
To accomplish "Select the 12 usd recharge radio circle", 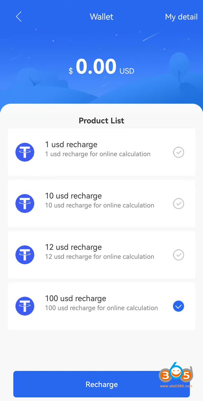I will 179,255.
